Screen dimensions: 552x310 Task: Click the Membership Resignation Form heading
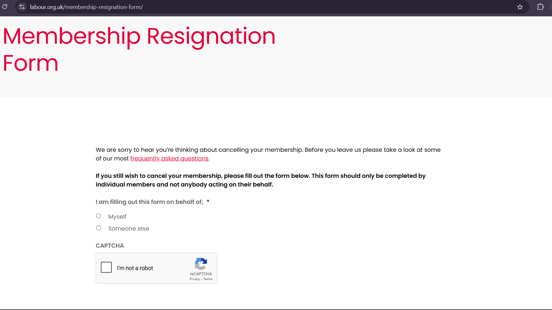(139, 49)
